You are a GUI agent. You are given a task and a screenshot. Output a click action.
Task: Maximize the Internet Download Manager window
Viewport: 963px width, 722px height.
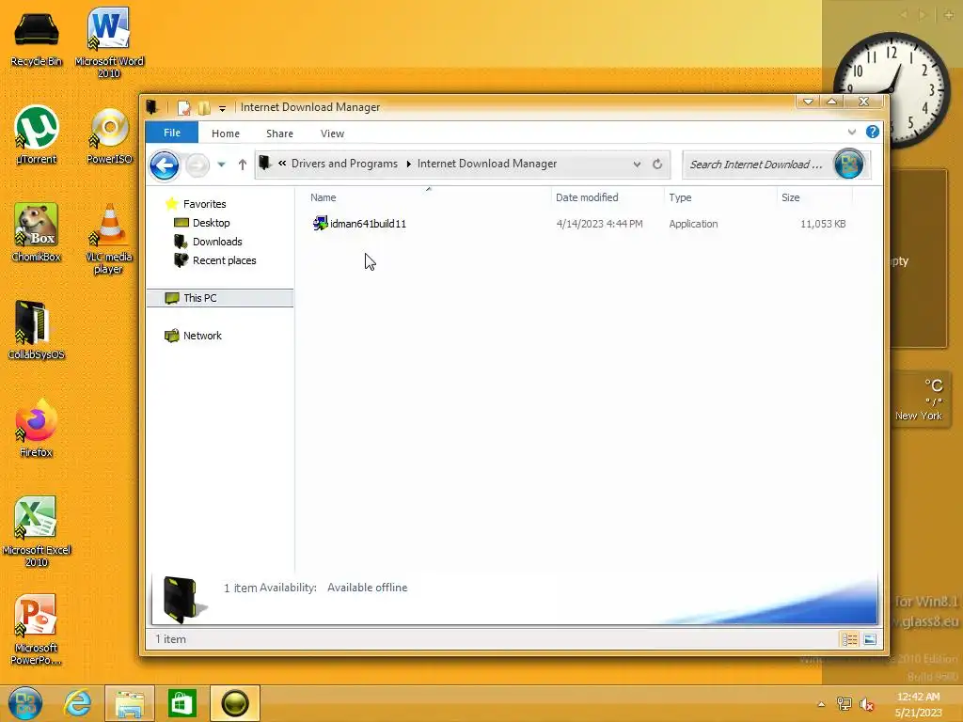[831, 102]
